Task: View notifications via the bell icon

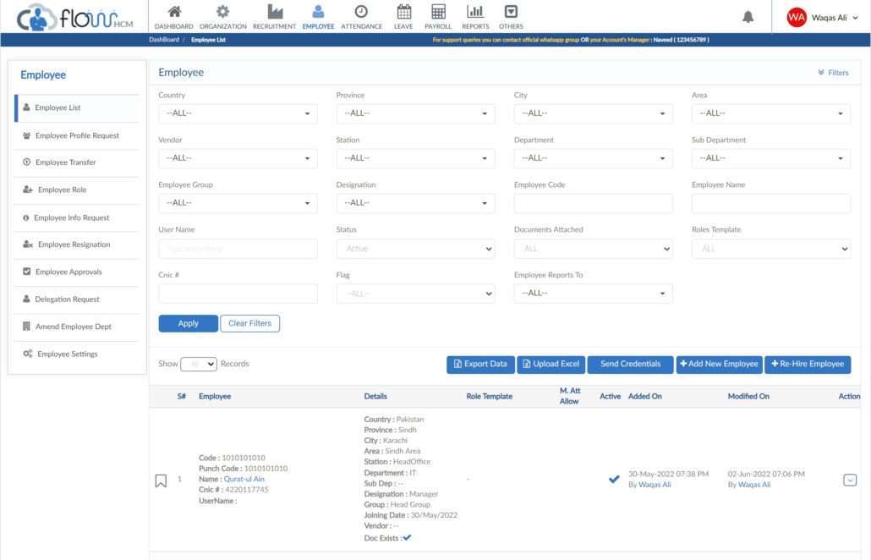Action: tap(748, 15)
